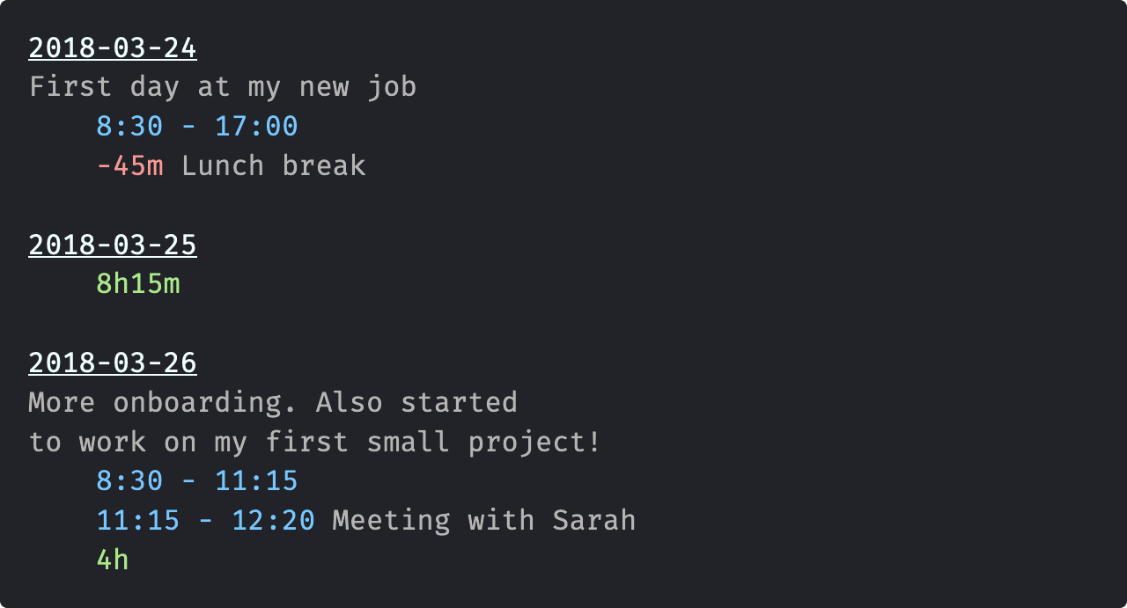
Task: Click the 8:30 start time before 17:00
Action: [129, 127]
